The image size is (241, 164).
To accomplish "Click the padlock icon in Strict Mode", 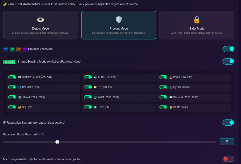I will 196,20.
